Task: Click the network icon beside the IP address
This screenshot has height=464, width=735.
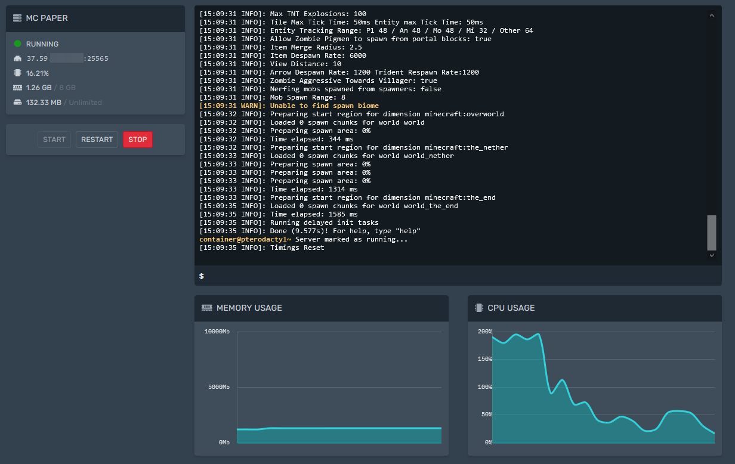Action: (x=17, y=58)
